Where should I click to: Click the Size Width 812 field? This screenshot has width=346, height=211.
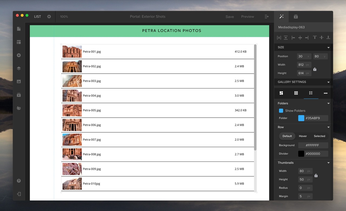coord(304,65)
